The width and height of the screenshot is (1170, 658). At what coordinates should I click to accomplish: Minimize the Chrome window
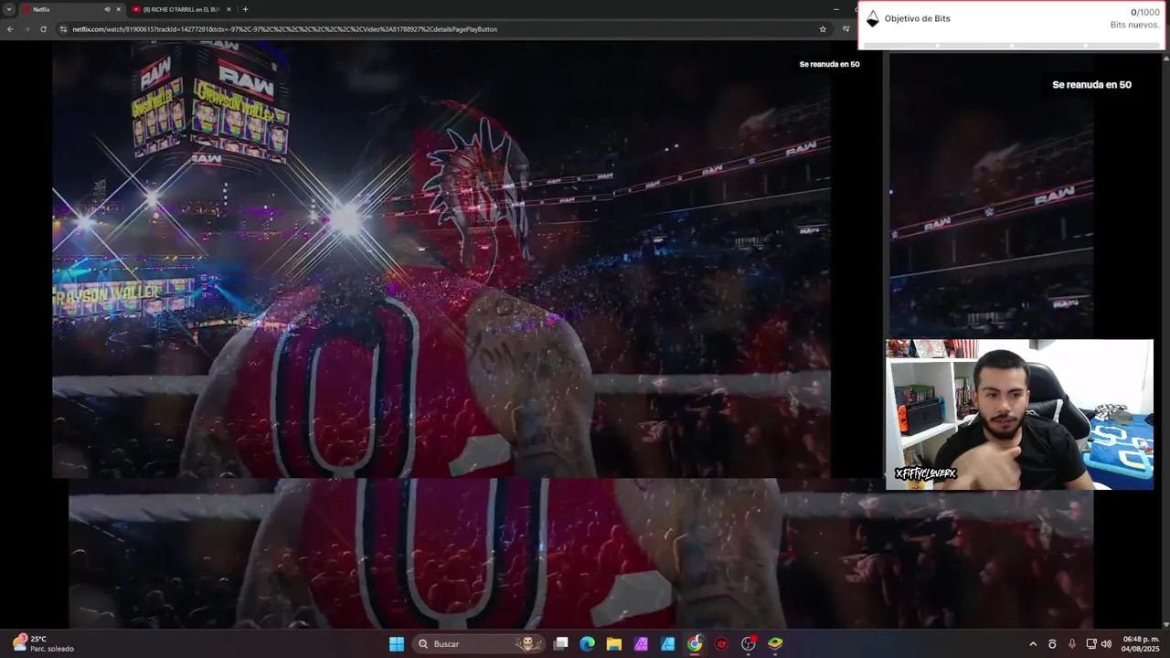point(835,9)
